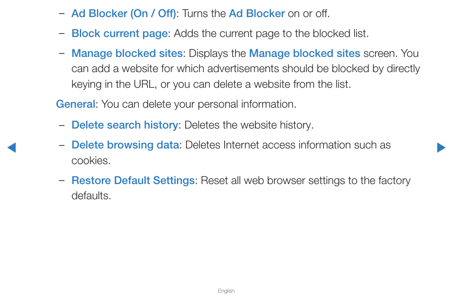
Task: Click the word defaults at paragraph end
Action: pyautogui.click(x=91, y=196)
